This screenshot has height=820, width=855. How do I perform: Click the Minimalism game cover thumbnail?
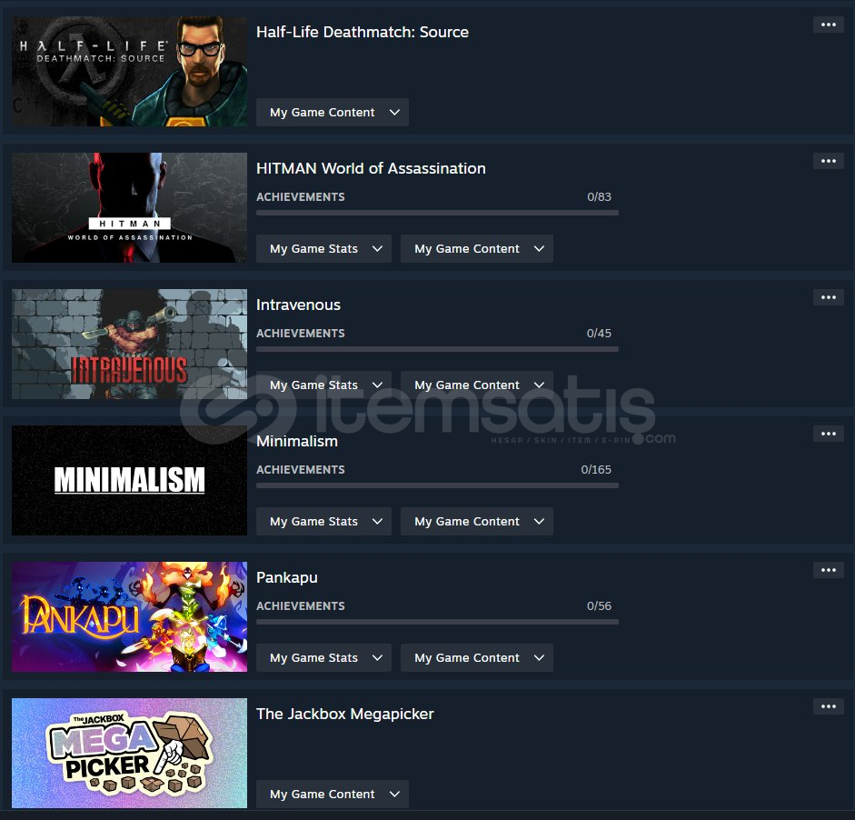tap(129, 480)
